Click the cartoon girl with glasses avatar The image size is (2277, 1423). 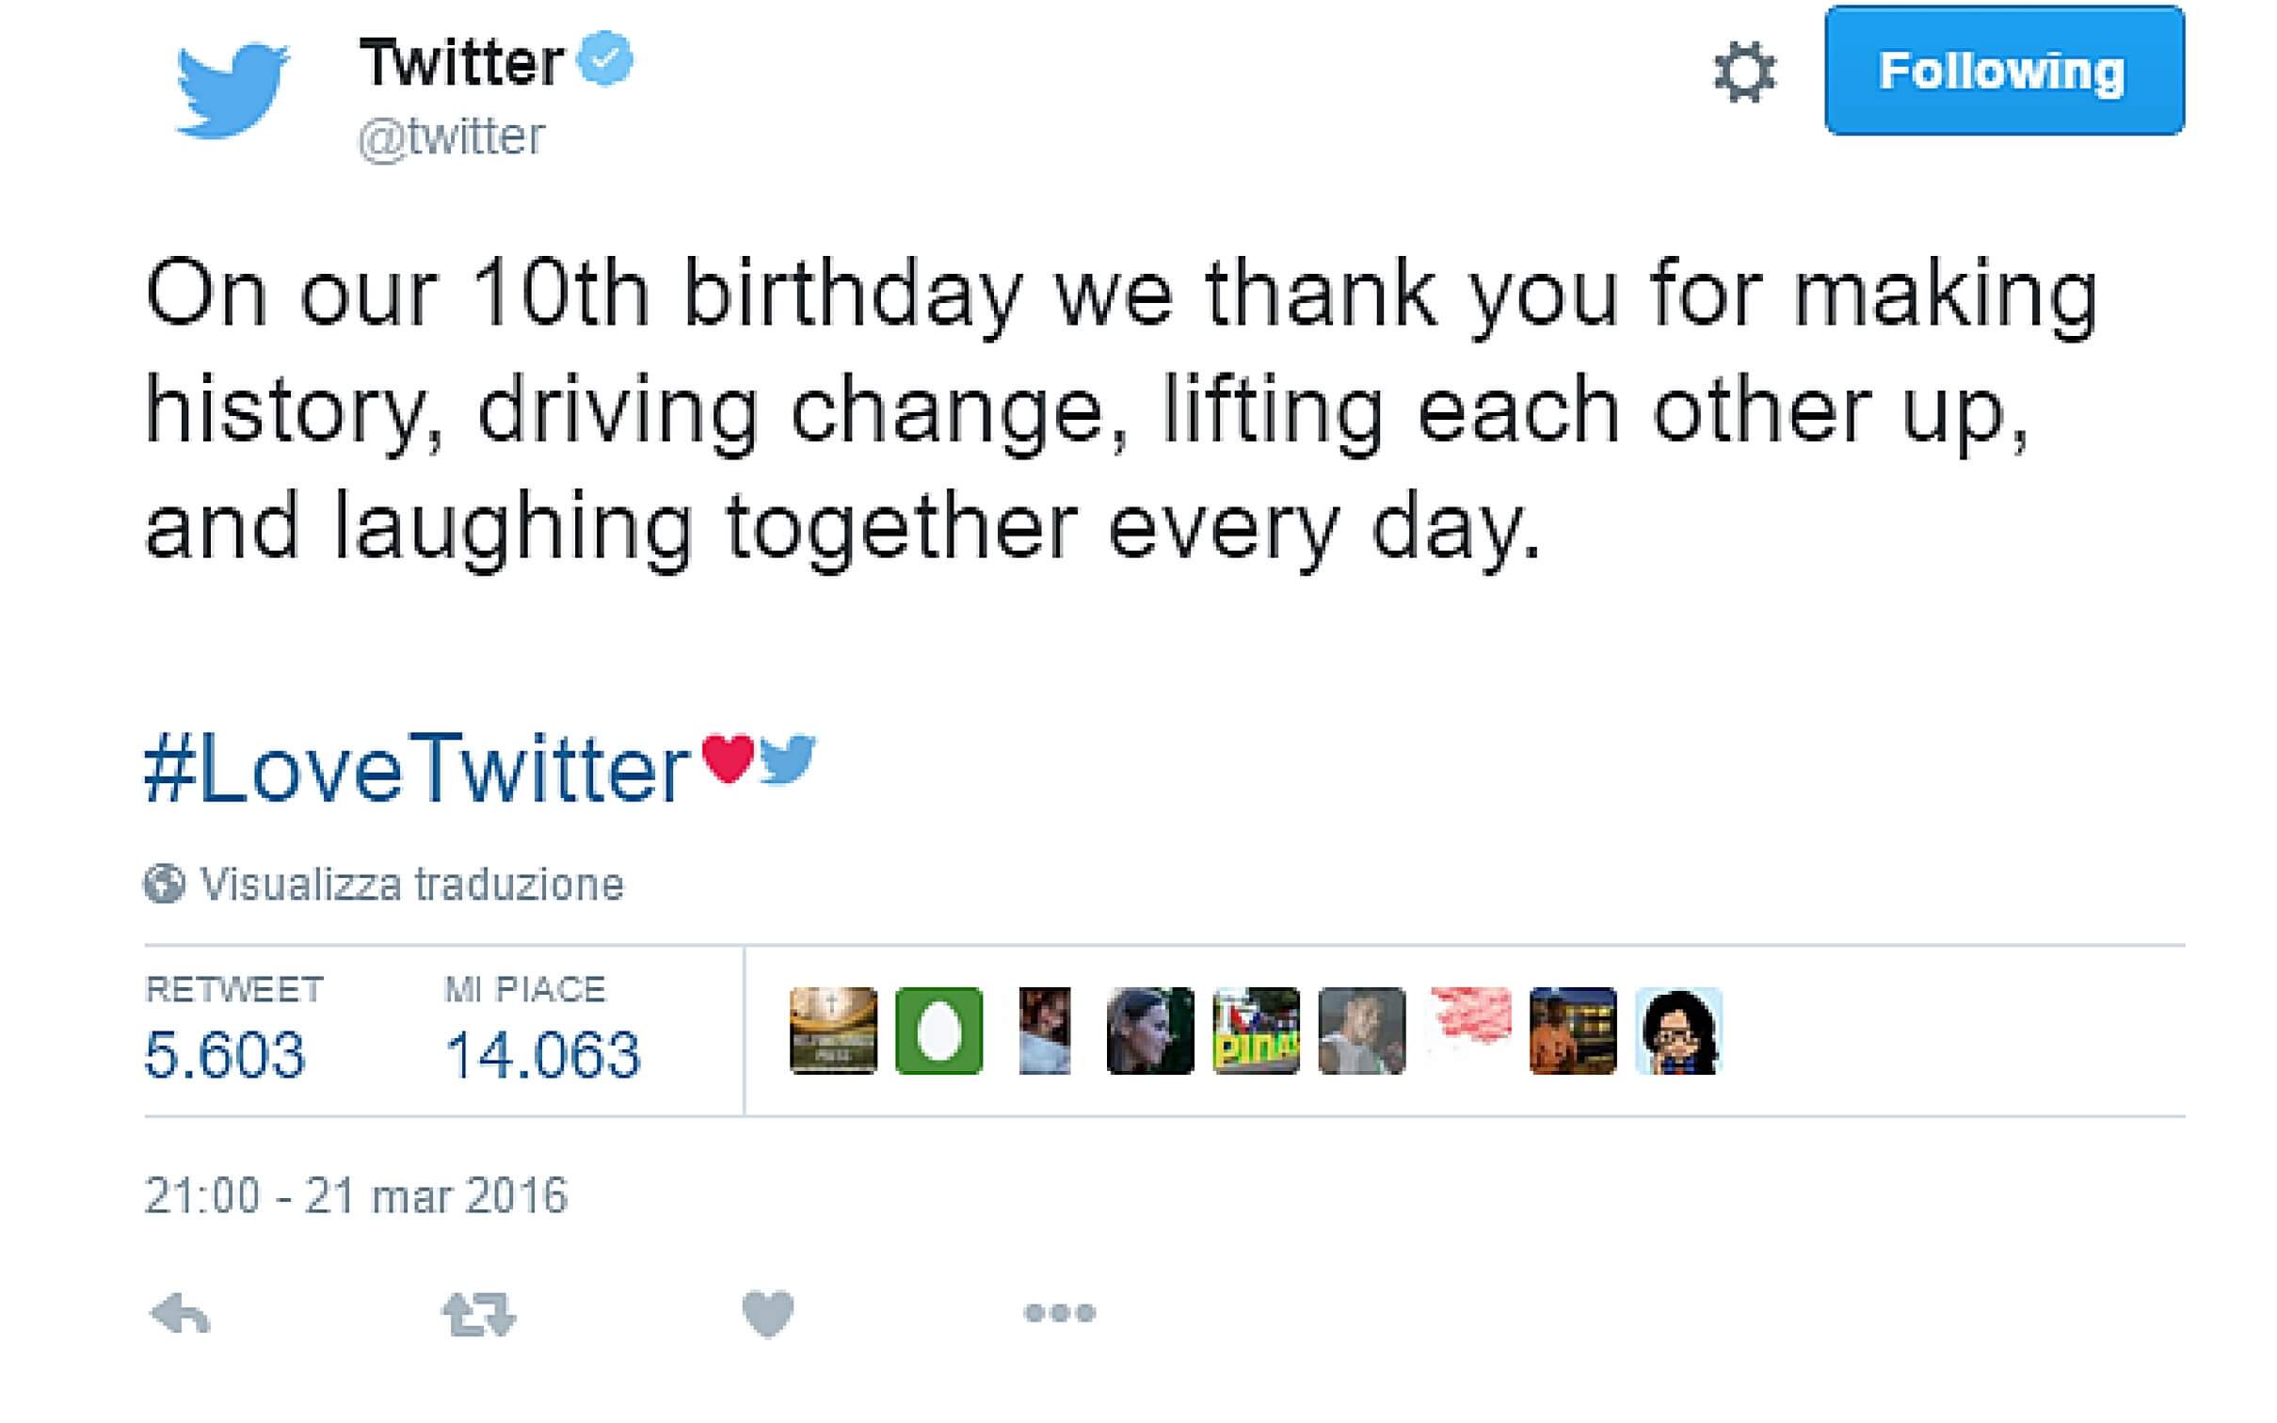(x=1678, y=1031)
